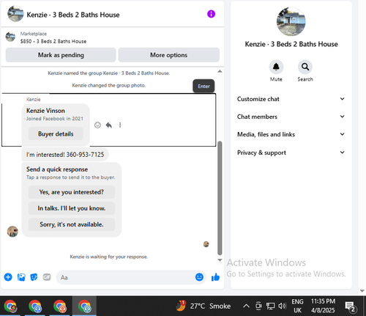366x316 pixels.
Task: Click ENG UK language indicator
Action: click(297, 306)
